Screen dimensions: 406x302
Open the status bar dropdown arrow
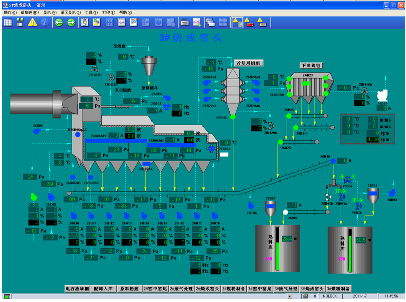[x=290, y=296]
